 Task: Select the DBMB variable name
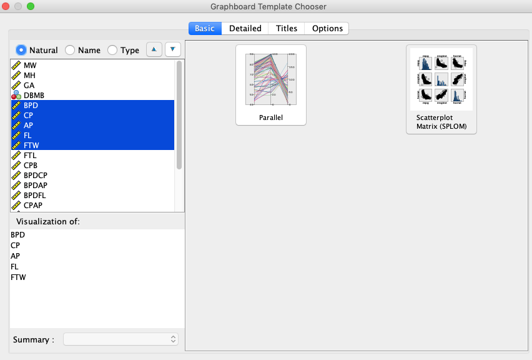click(x=34, y=96)
